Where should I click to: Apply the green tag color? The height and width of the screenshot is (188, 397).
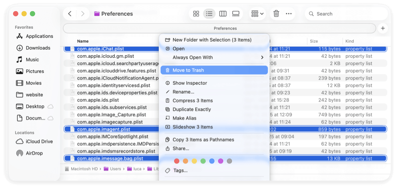pos(203,161)
